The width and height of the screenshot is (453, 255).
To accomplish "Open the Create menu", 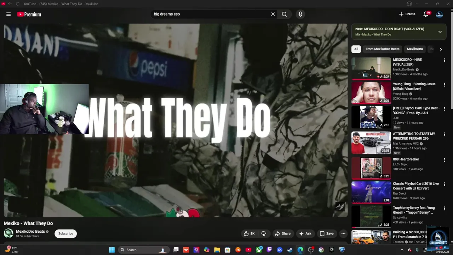I will (x=407, y=14).
